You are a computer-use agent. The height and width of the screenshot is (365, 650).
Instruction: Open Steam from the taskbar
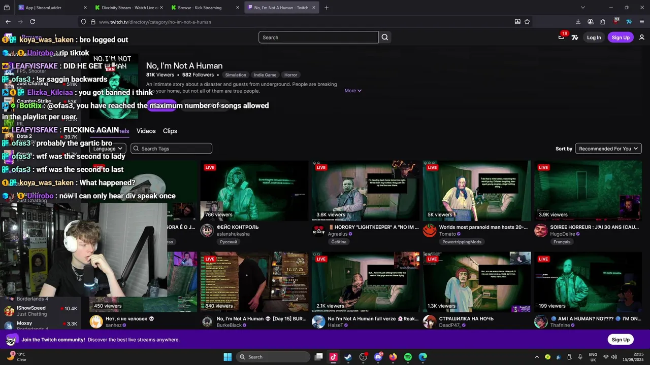[348, 357]
